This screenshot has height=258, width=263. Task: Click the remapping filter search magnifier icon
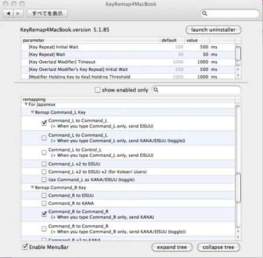[156, 90]
